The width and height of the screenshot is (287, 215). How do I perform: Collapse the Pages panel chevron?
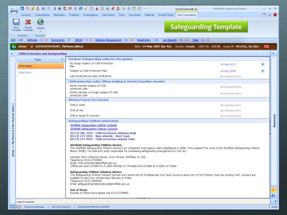coord(62,59)
